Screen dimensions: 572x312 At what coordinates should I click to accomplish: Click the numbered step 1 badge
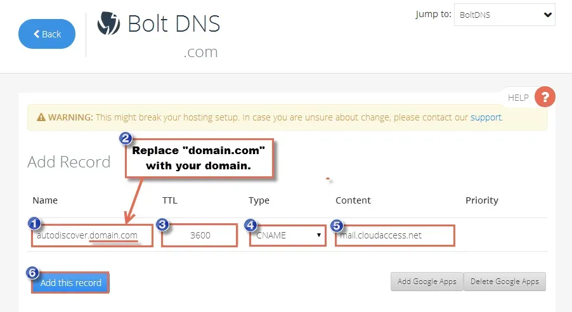(34, 223)
